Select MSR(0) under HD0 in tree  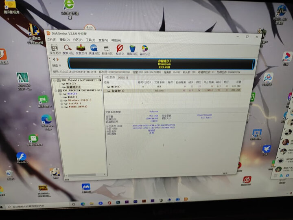pos(69,84)
